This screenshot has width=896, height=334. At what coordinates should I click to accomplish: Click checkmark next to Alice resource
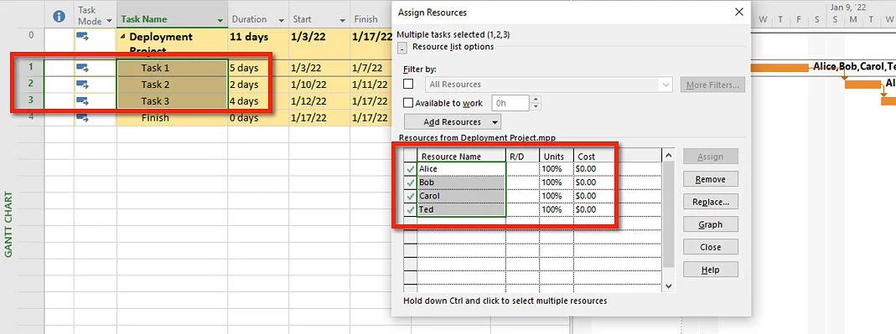[x=411, y=169]
